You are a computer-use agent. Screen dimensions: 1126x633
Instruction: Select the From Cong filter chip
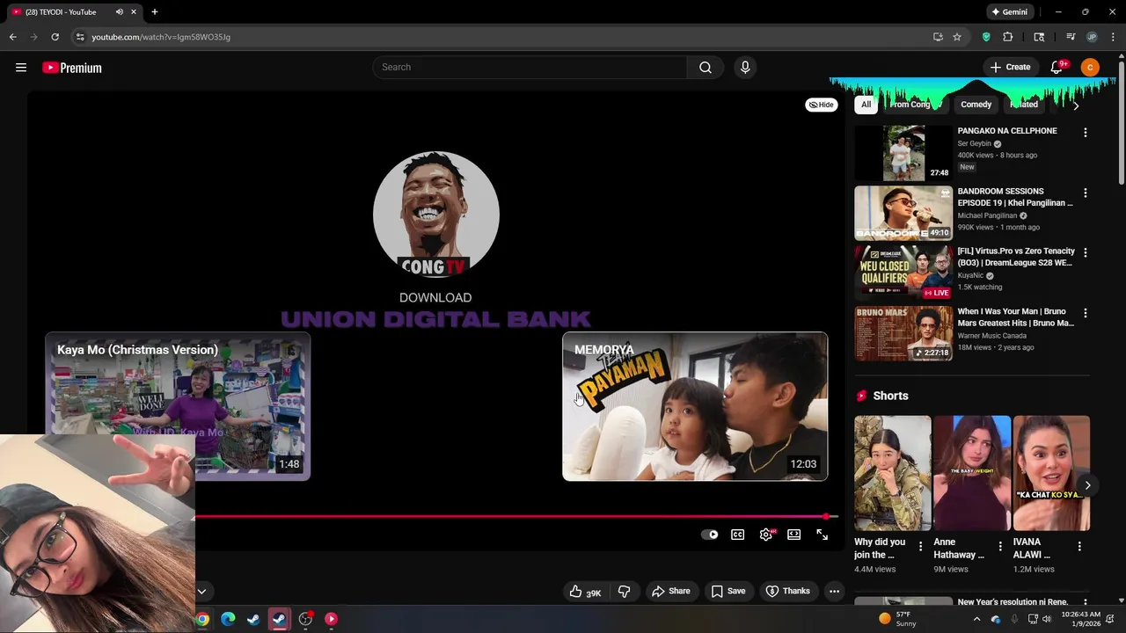pyautogui.click(x=915, y=105)
